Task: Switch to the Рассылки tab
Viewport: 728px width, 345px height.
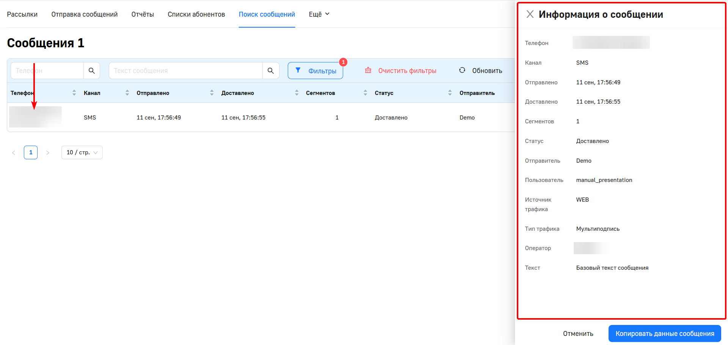Action: point(22,14)
